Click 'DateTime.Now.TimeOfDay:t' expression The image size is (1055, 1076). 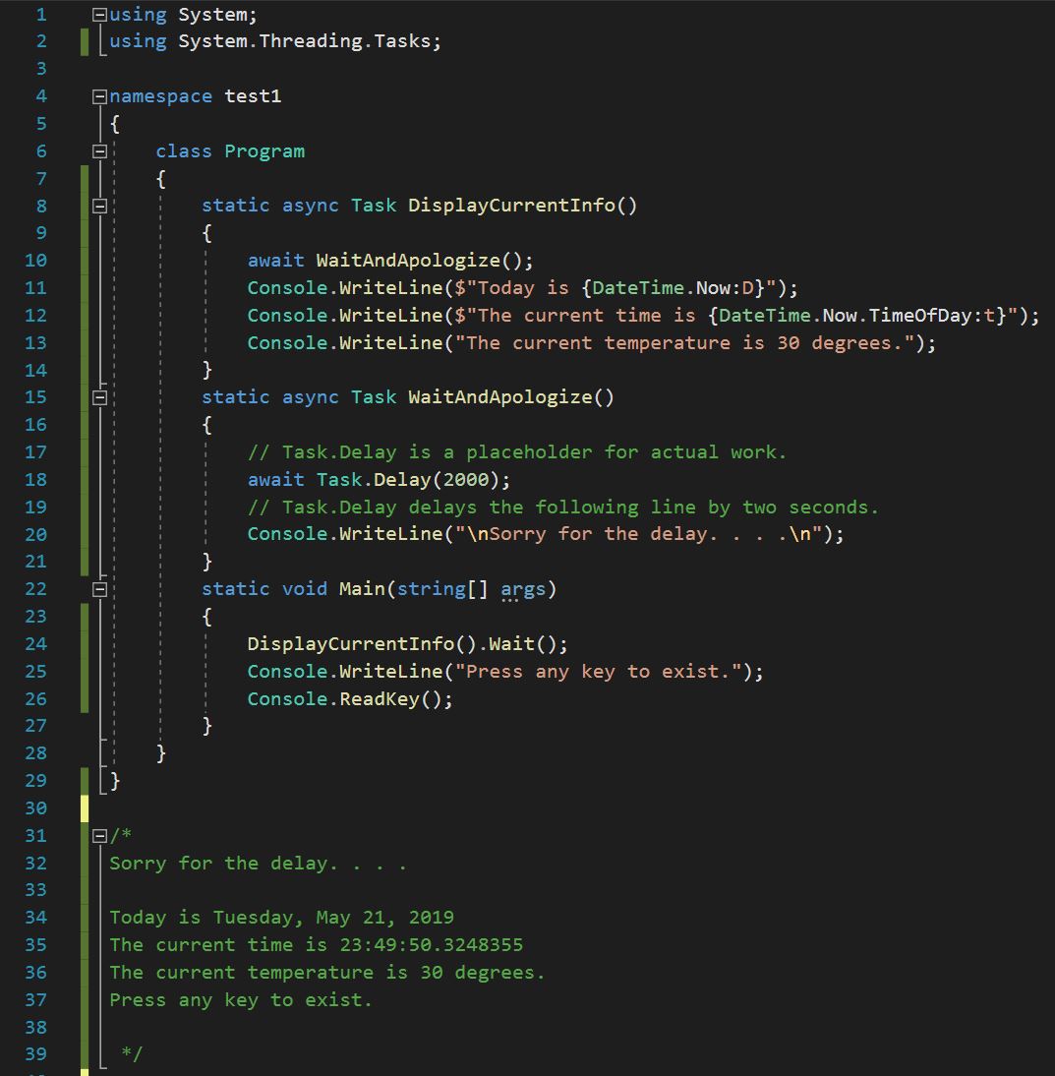(x=856, y=315)
